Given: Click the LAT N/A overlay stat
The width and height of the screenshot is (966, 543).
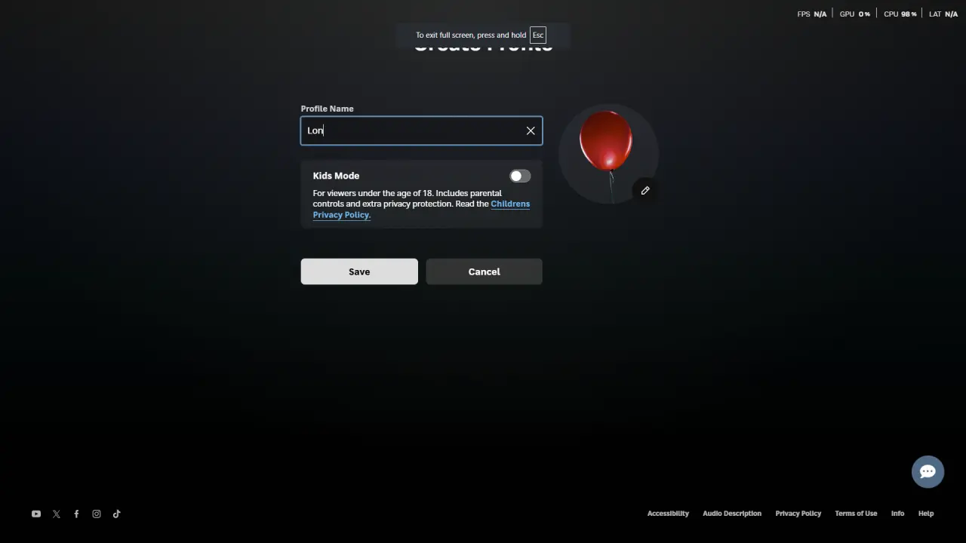Looking at the screenshot, I should [943, 14].
